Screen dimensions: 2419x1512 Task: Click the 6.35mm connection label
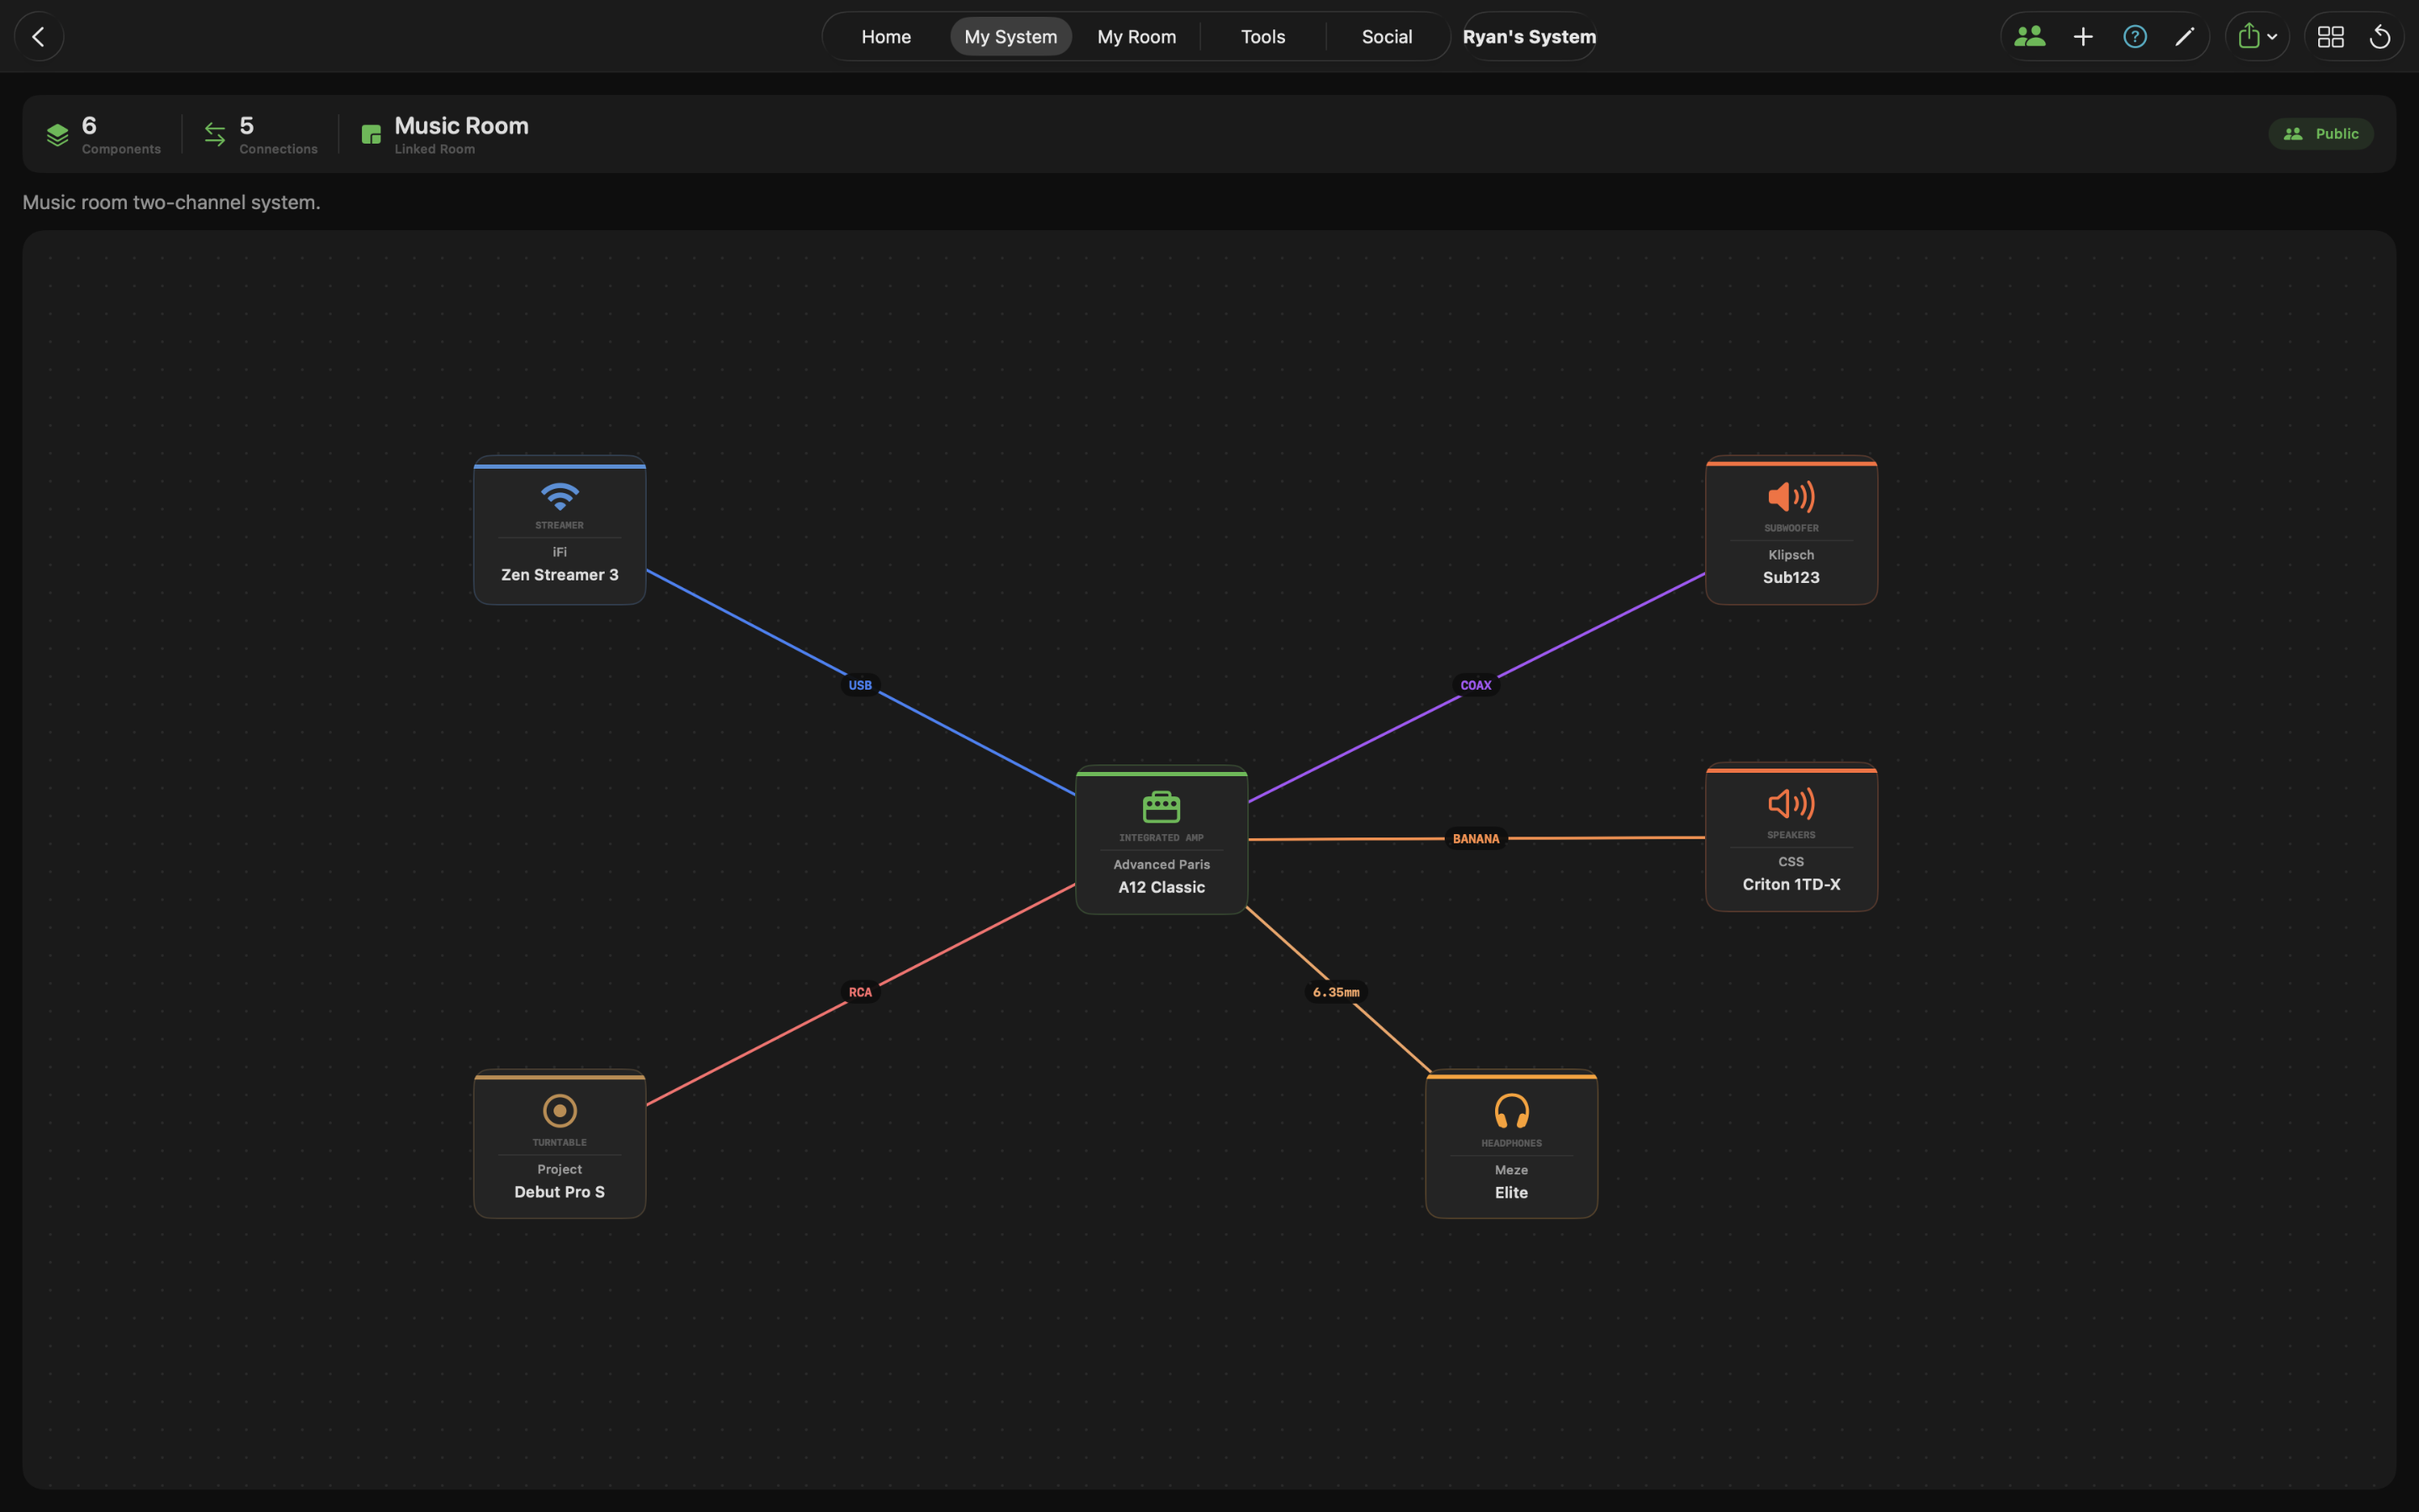point(1335,992)
